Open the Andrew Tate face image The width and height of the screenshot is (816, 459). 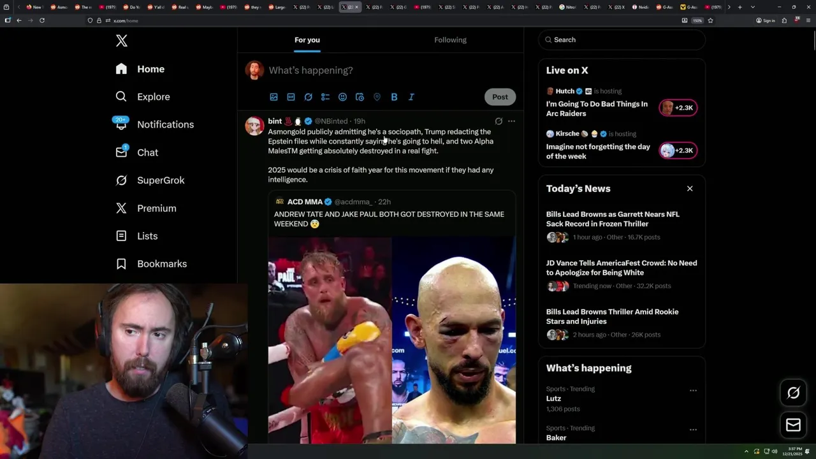(454, 340)
